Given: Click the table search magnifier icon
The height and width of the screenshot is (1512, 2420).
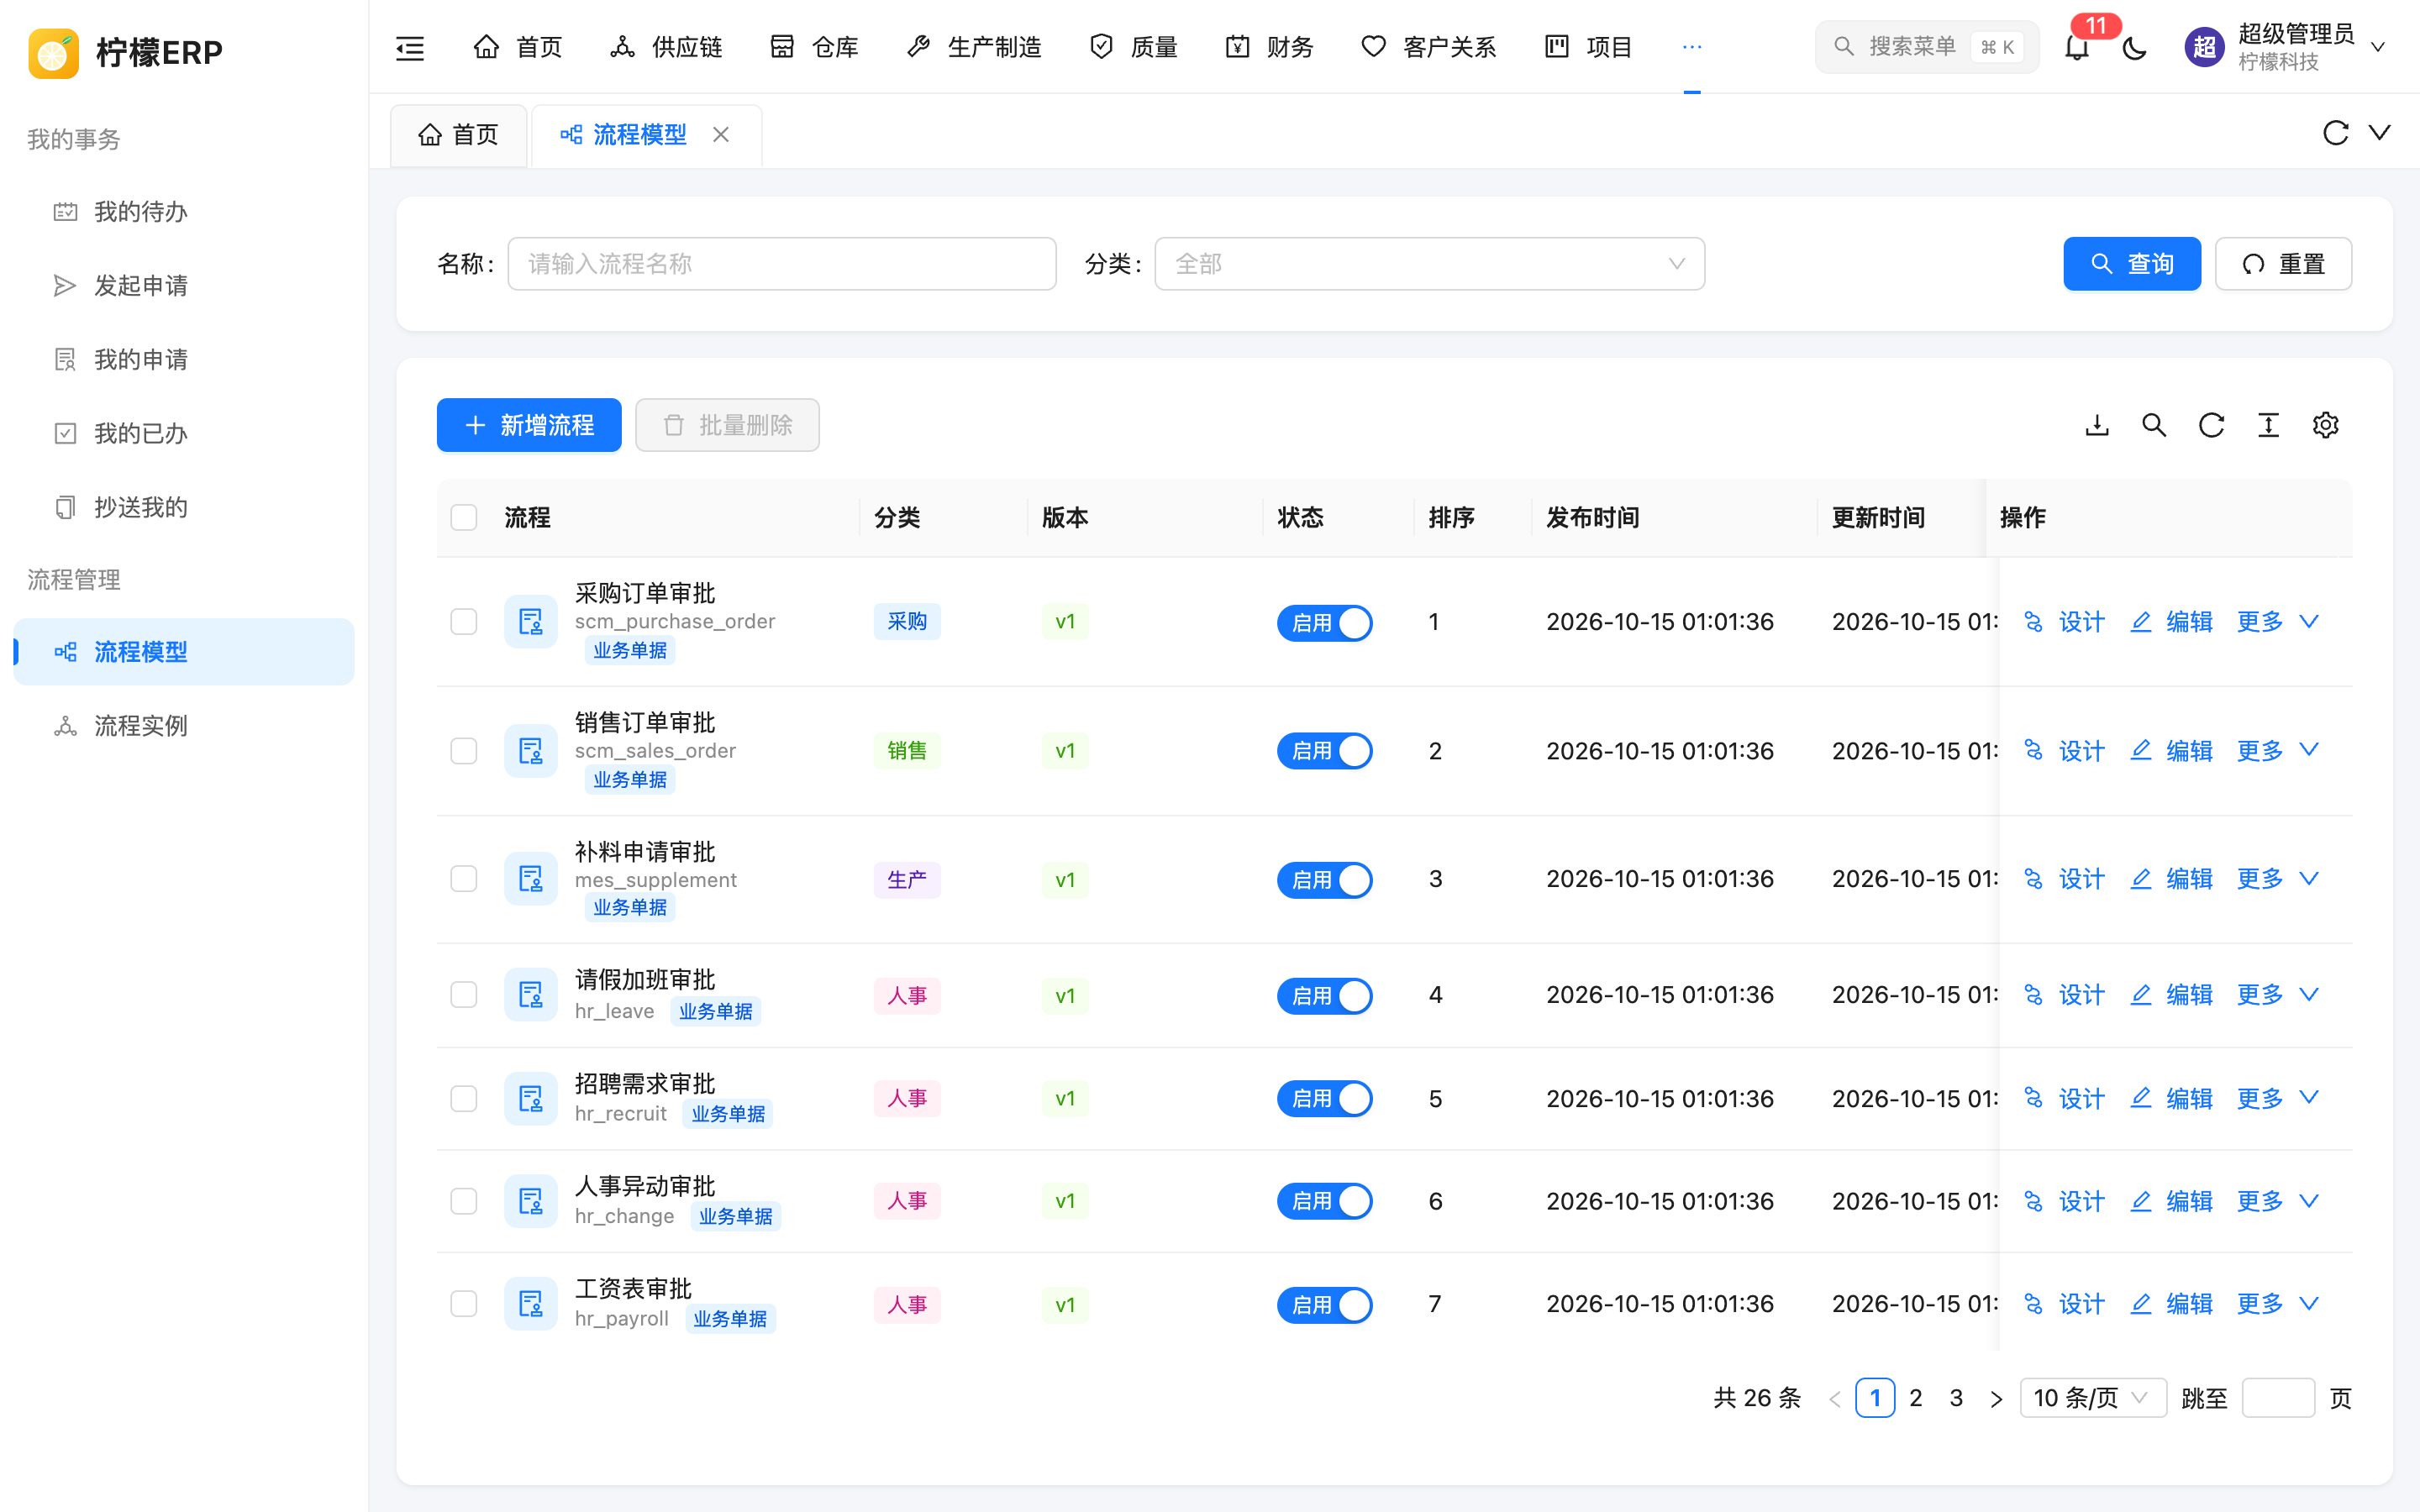Looking at the screenshot, I should pos(2154,425).
